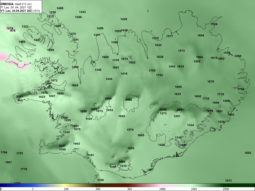Image resolution: width=255 pixels, height=191 pixels.
Task: Click the 1343 height value
Action: (x=82, y=12)
